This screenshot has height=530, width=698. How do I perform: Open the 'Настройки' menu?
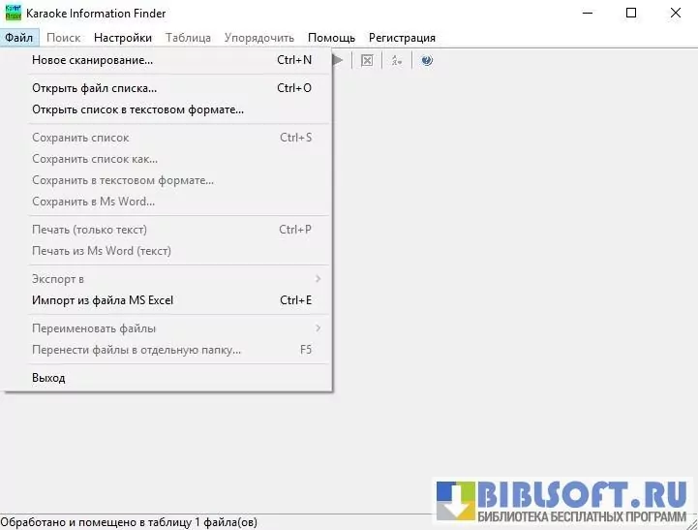(122, 38)
